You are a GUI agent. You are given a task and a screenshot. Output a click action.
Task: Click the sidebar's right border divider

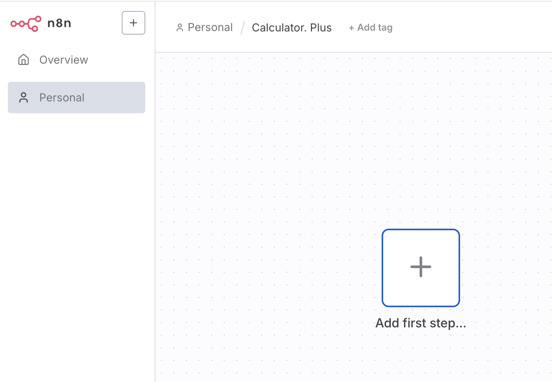tap(155, 197)
